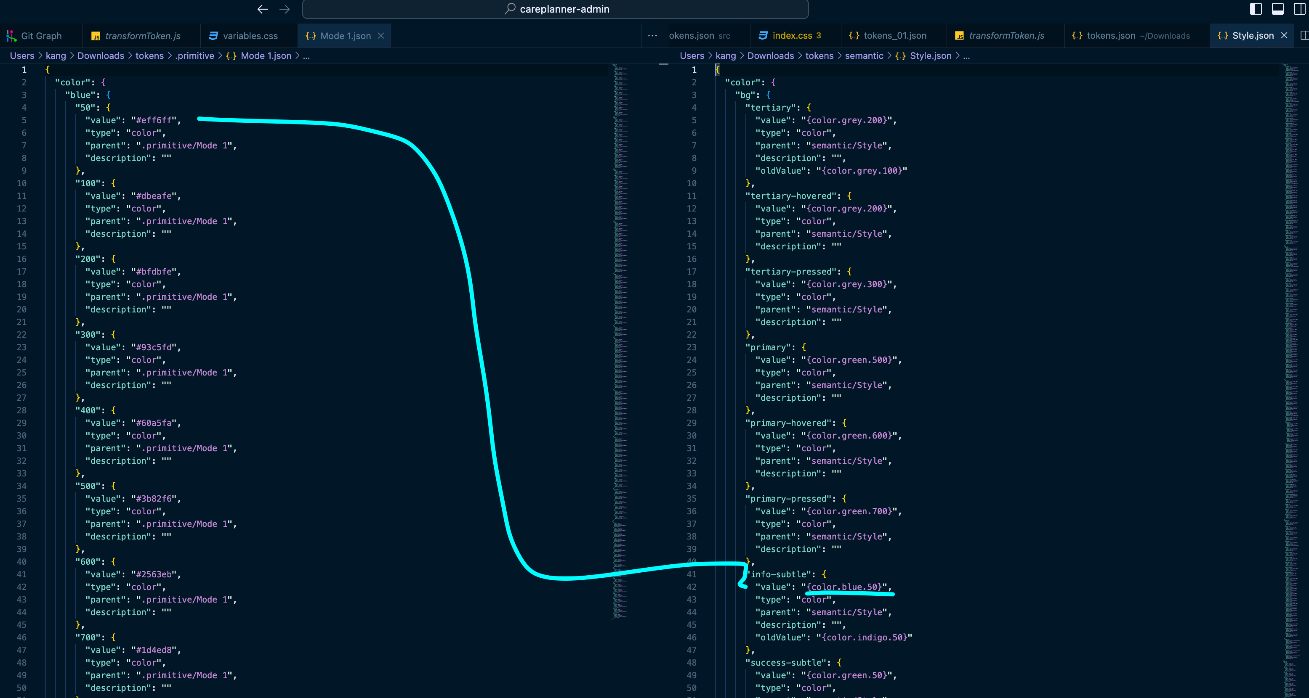
Task: Click the {color.blue.50} reference
Action: click(x=844, y=587)
